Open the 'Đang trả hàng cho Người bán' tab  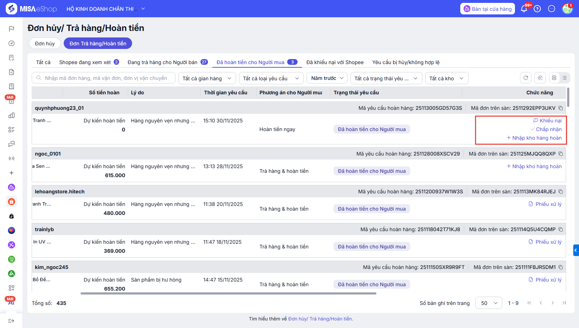(x=168, y=62)
